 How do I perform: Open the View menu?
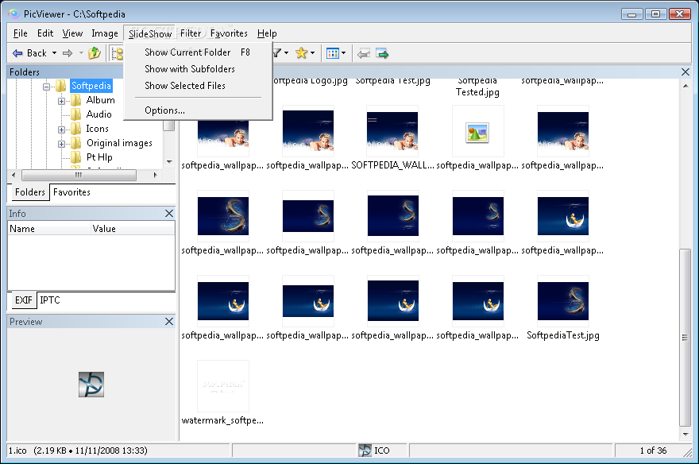click(72, 33)
